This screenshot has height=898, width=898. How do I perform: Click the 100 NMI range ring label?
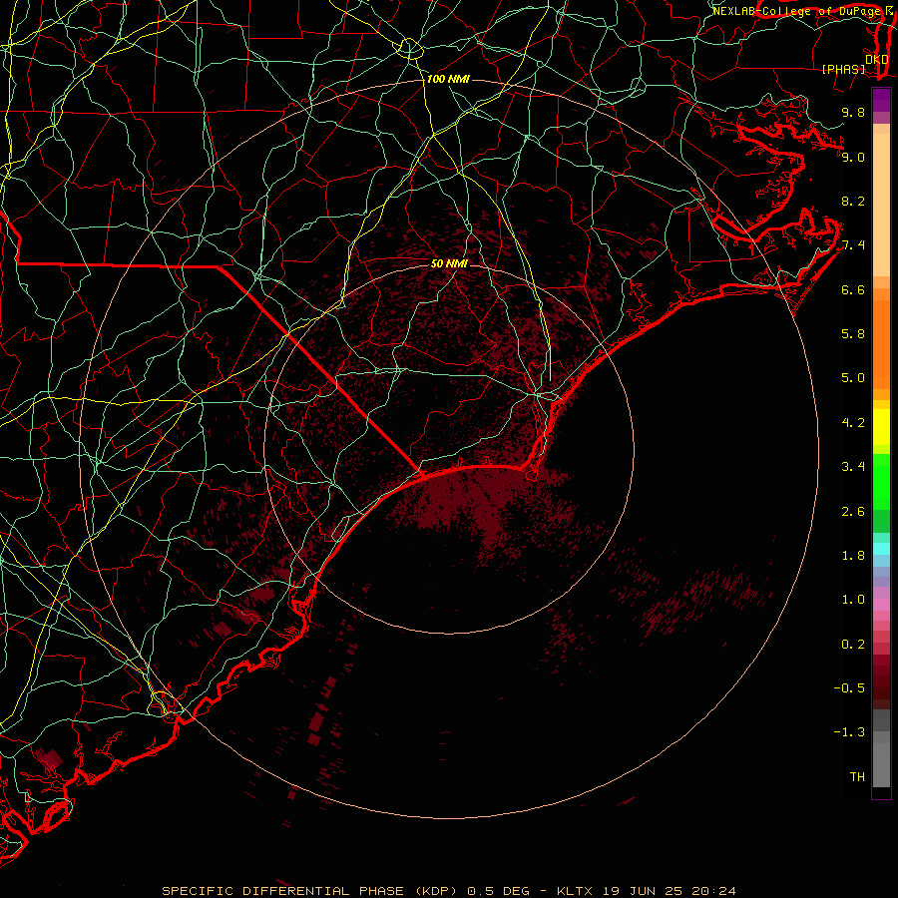coord(448,79)
